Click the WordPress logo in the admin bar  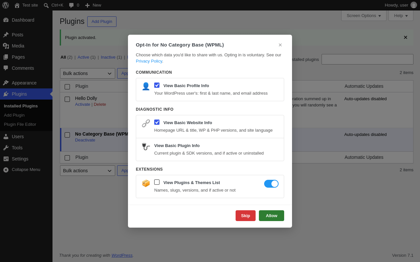coord(6,5)
